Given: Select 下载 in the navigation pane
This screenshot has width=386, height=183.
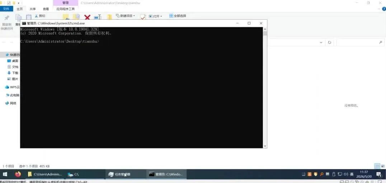Looking at the screenshot, I should click(13, 73).
